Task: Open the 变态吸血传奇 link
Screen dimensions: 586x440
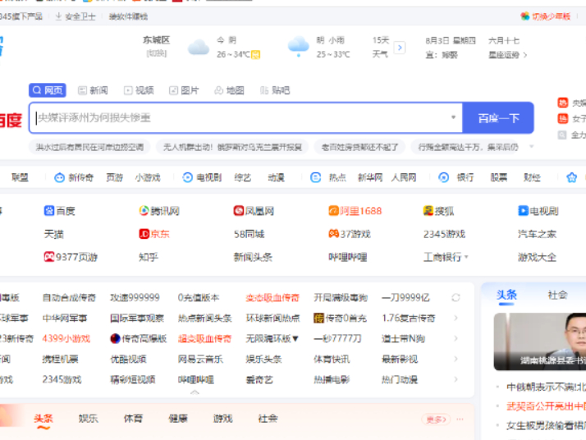Action: coord(272,297)
